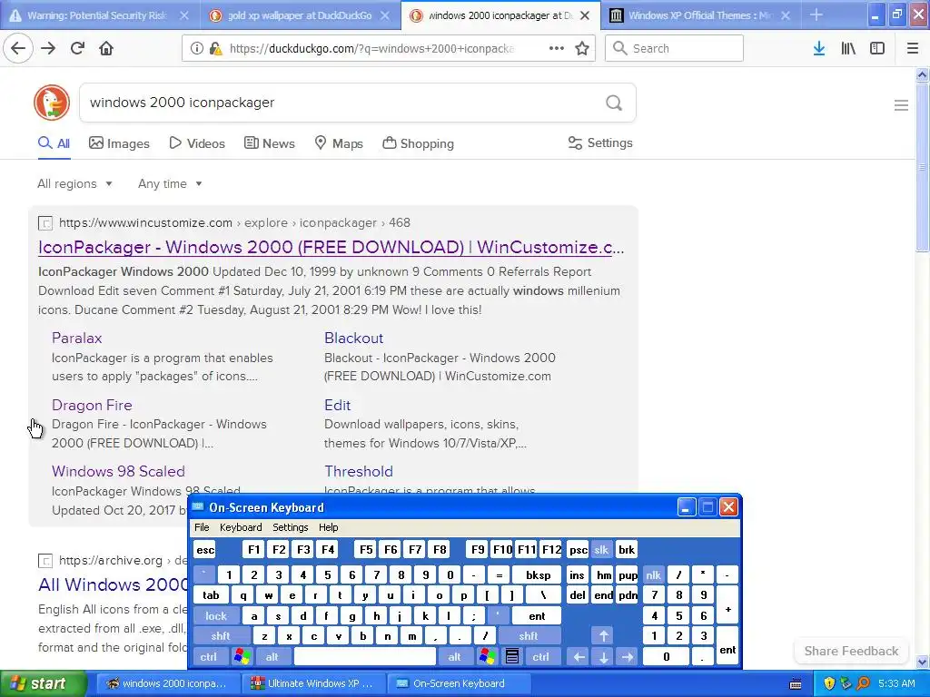Click the DuckDuckGo logo
The image size is (930, 697).
tap(52, 103)
